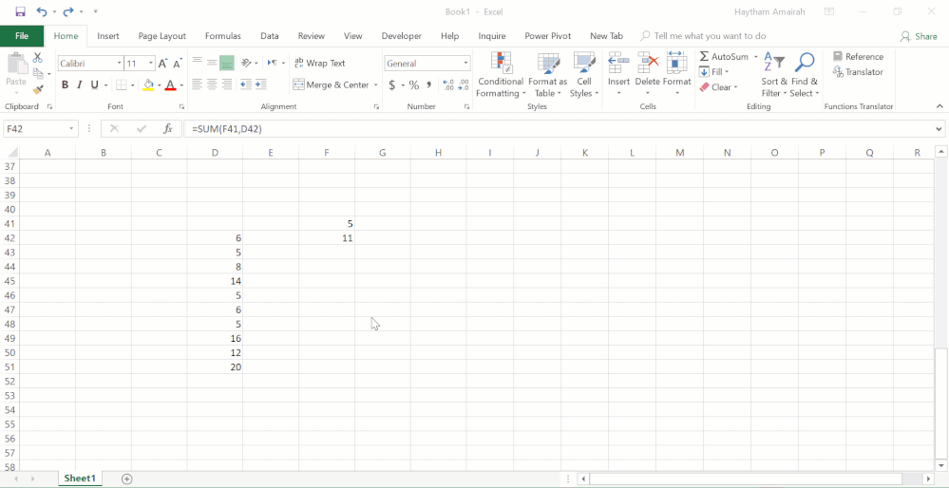Open the Data tab
Screen dimensions: 949x488
click(270, 36)
